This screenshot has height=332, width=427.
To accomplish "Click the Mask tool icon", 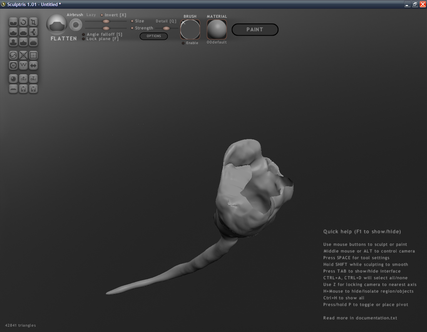I will point(13,65).
